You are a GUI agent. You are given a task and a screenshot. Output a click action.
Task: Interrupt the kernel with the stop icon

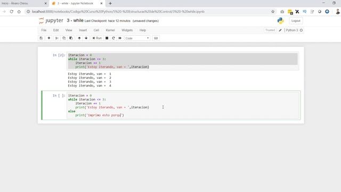tap(107, 38)
